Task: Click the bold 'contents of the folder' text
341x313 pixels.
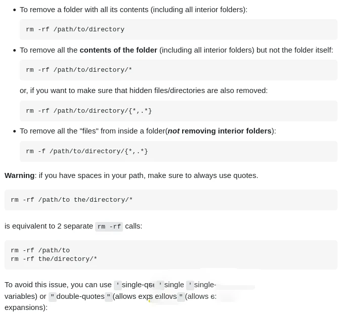Action: [x=118, y=50]
